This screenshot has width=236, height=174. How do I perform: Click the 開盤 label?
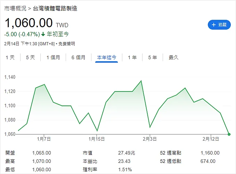pyautogui.click(x=10, y=153)
